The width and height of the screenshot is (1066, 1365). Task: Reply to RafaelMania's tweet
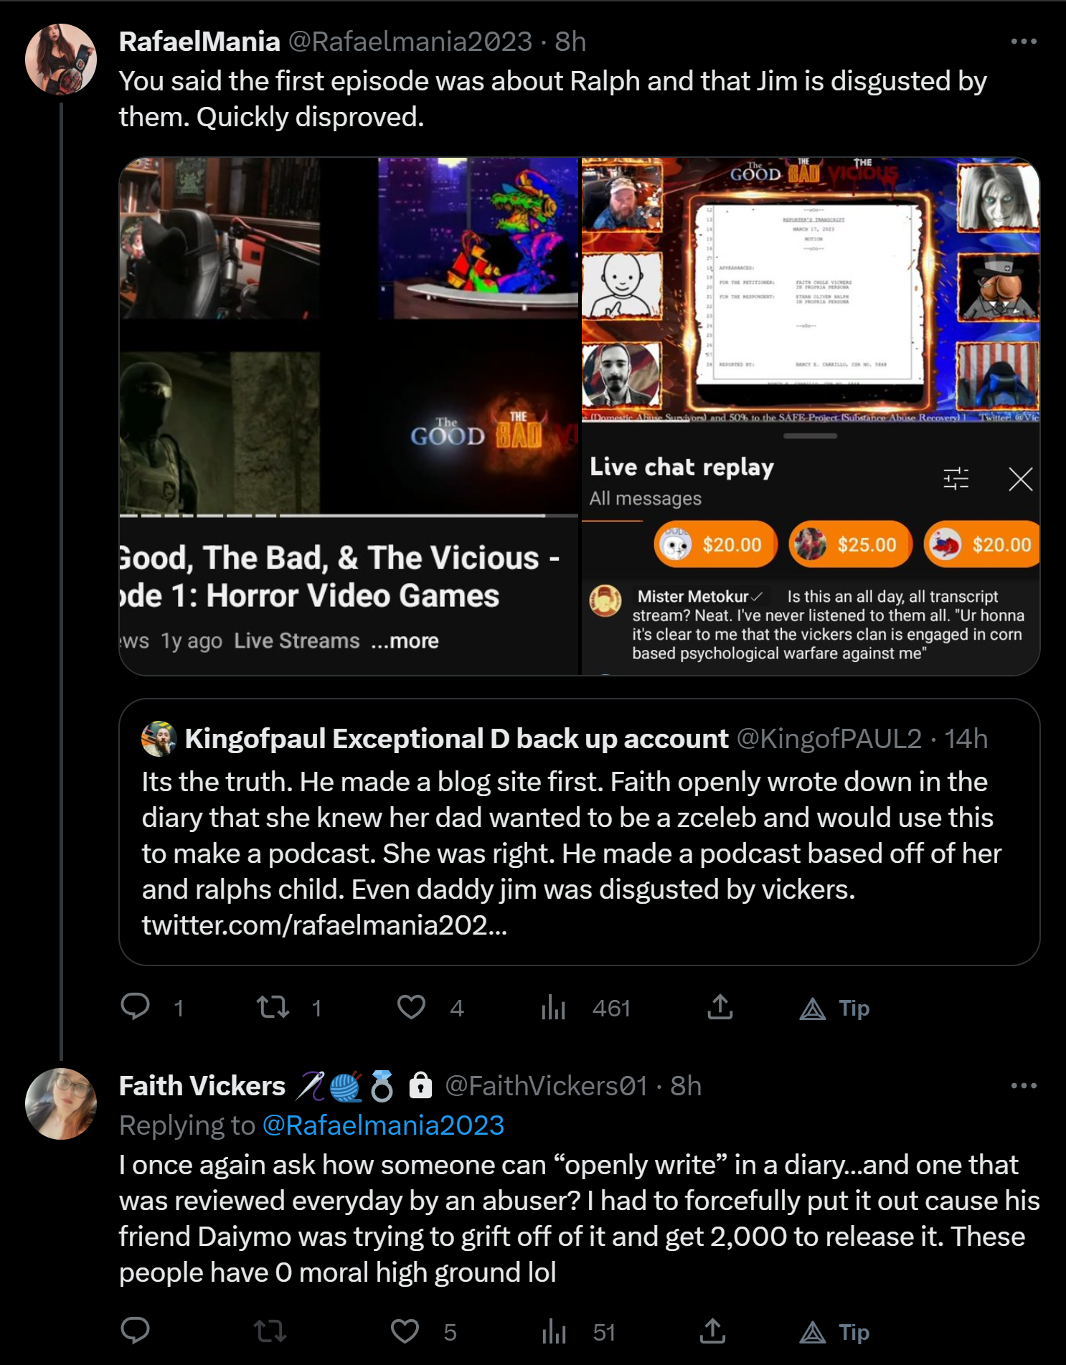[x=135, y=1007]
